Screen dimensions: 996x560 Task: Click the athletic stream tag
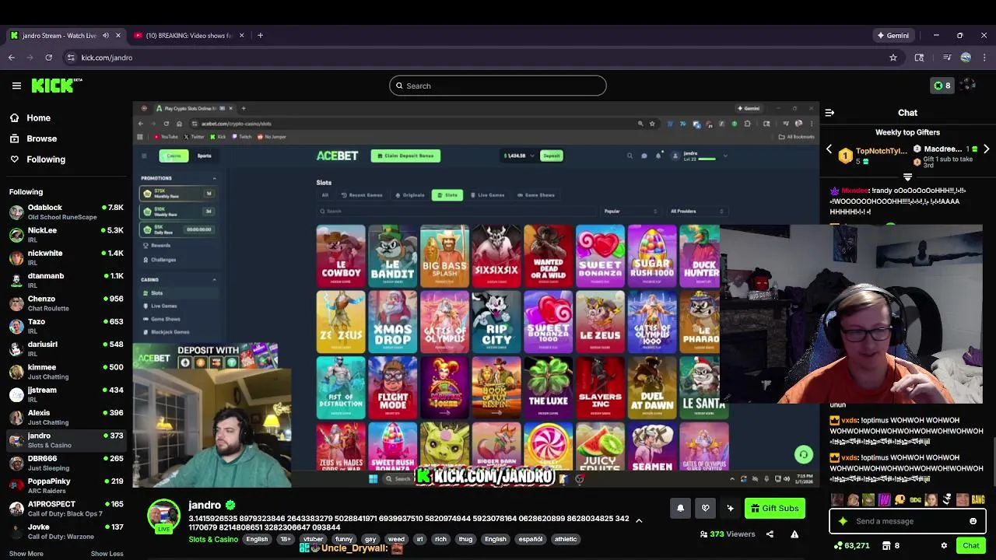point(566,539)
